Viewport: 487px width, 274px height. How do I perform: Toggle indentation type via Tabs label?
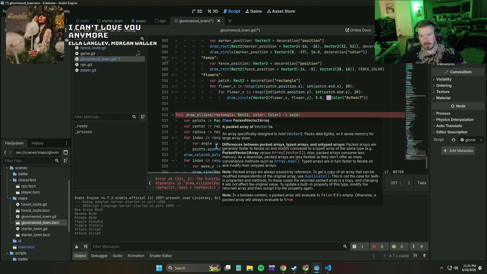[x=422, y=183]
